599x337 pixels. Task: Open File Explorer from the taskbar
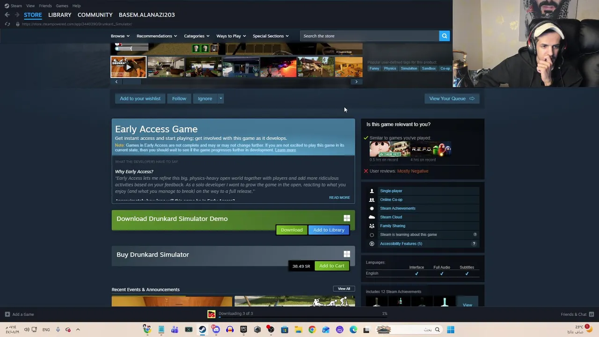pyautogui.click(x=298, y=330)
